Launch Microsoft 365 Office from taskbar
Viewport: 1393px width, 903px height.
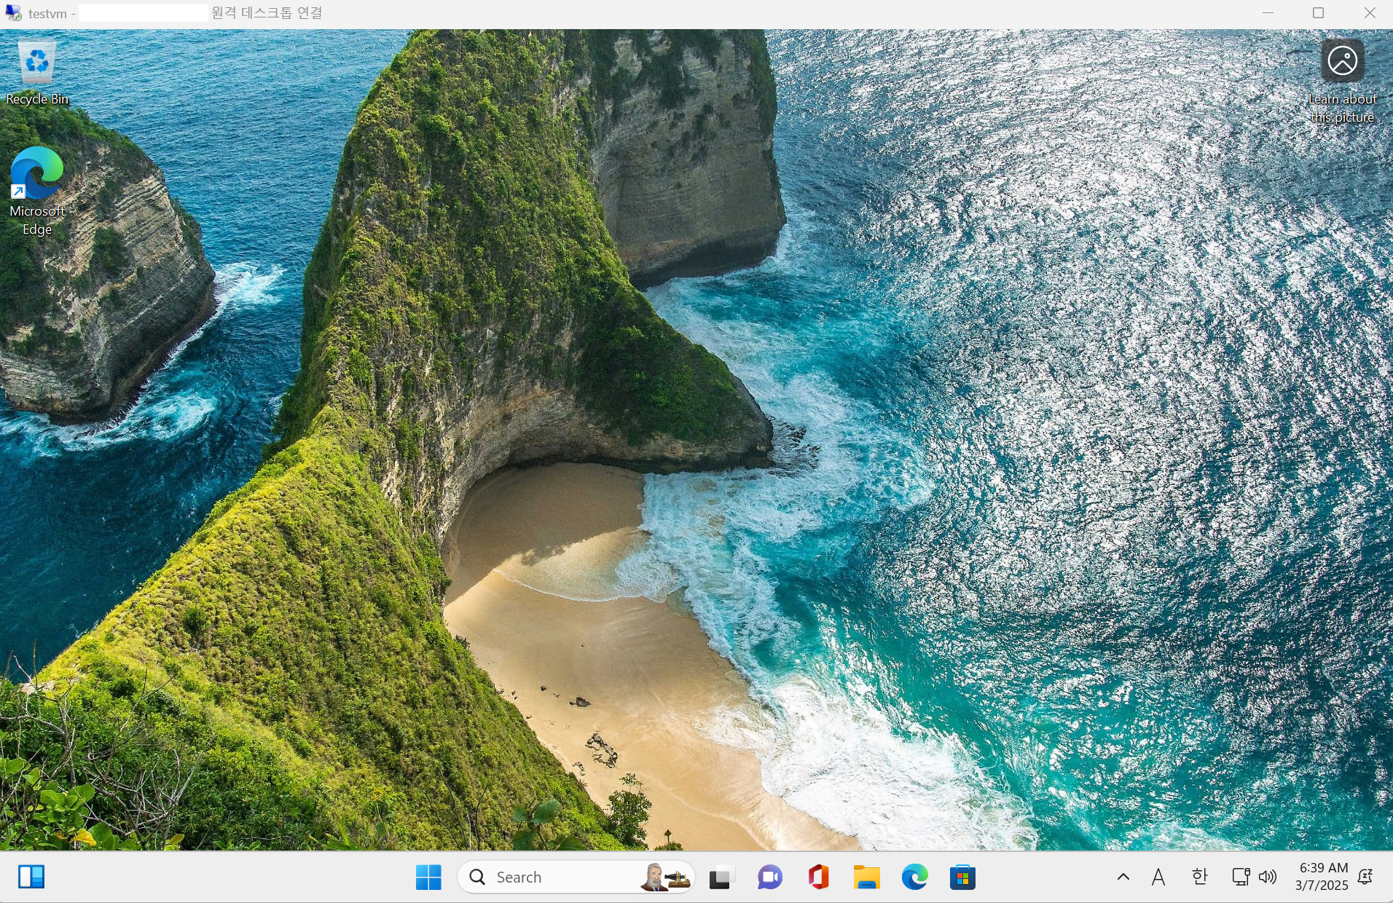coord(818,877)
